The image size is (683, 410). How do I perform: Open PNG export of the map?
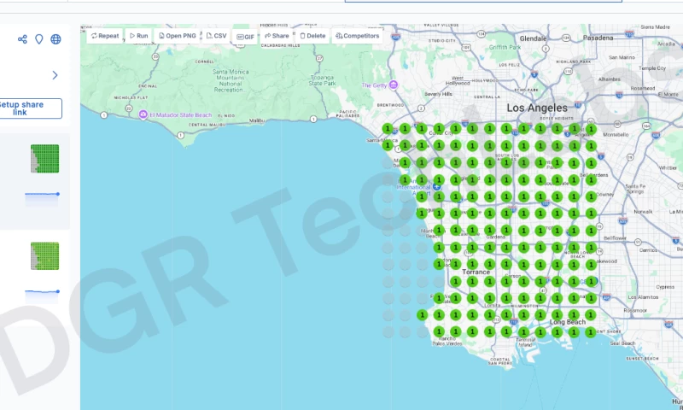[x=177, y=36]
